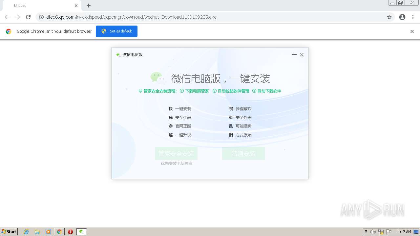Image resolution: width=420 pixels, height=236 pixels.
Task: Click the 自动下载软件 step text
Action: [269, 91]
